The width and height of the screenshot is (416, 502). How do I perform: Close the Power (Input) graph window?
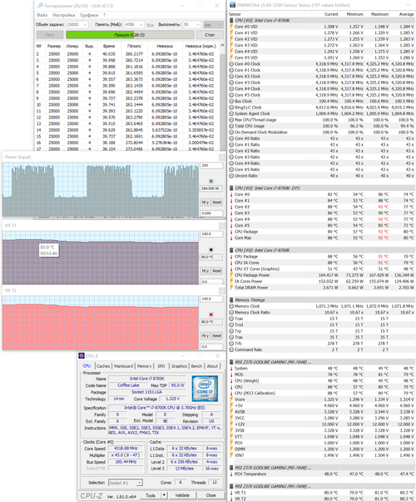[x=222, y=158]
